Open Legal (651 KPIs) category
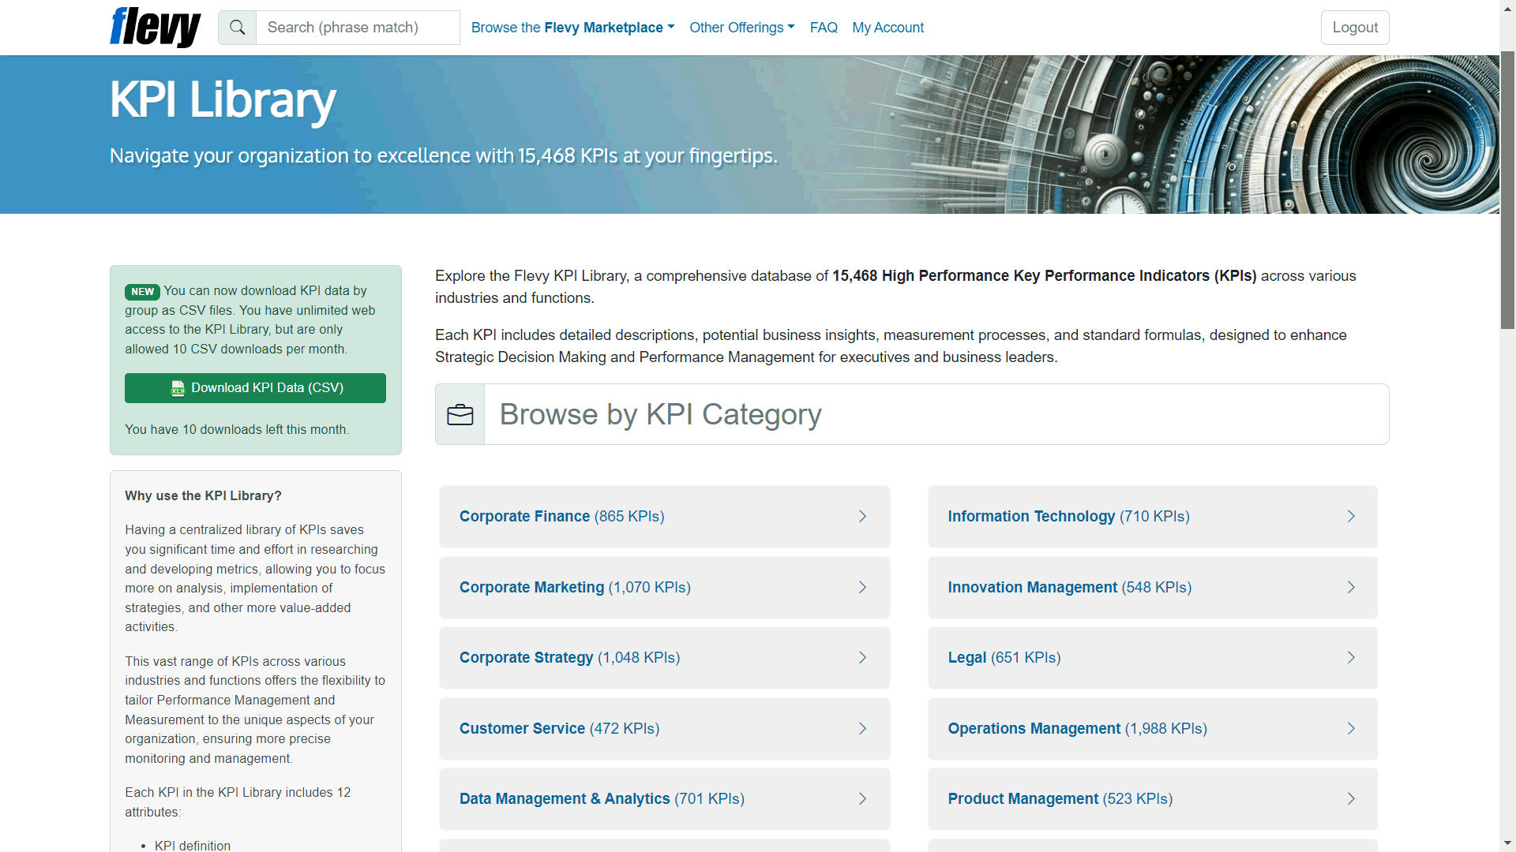Image resolution: width=1516 pixels, height=852 pixels. point(1153,658)
